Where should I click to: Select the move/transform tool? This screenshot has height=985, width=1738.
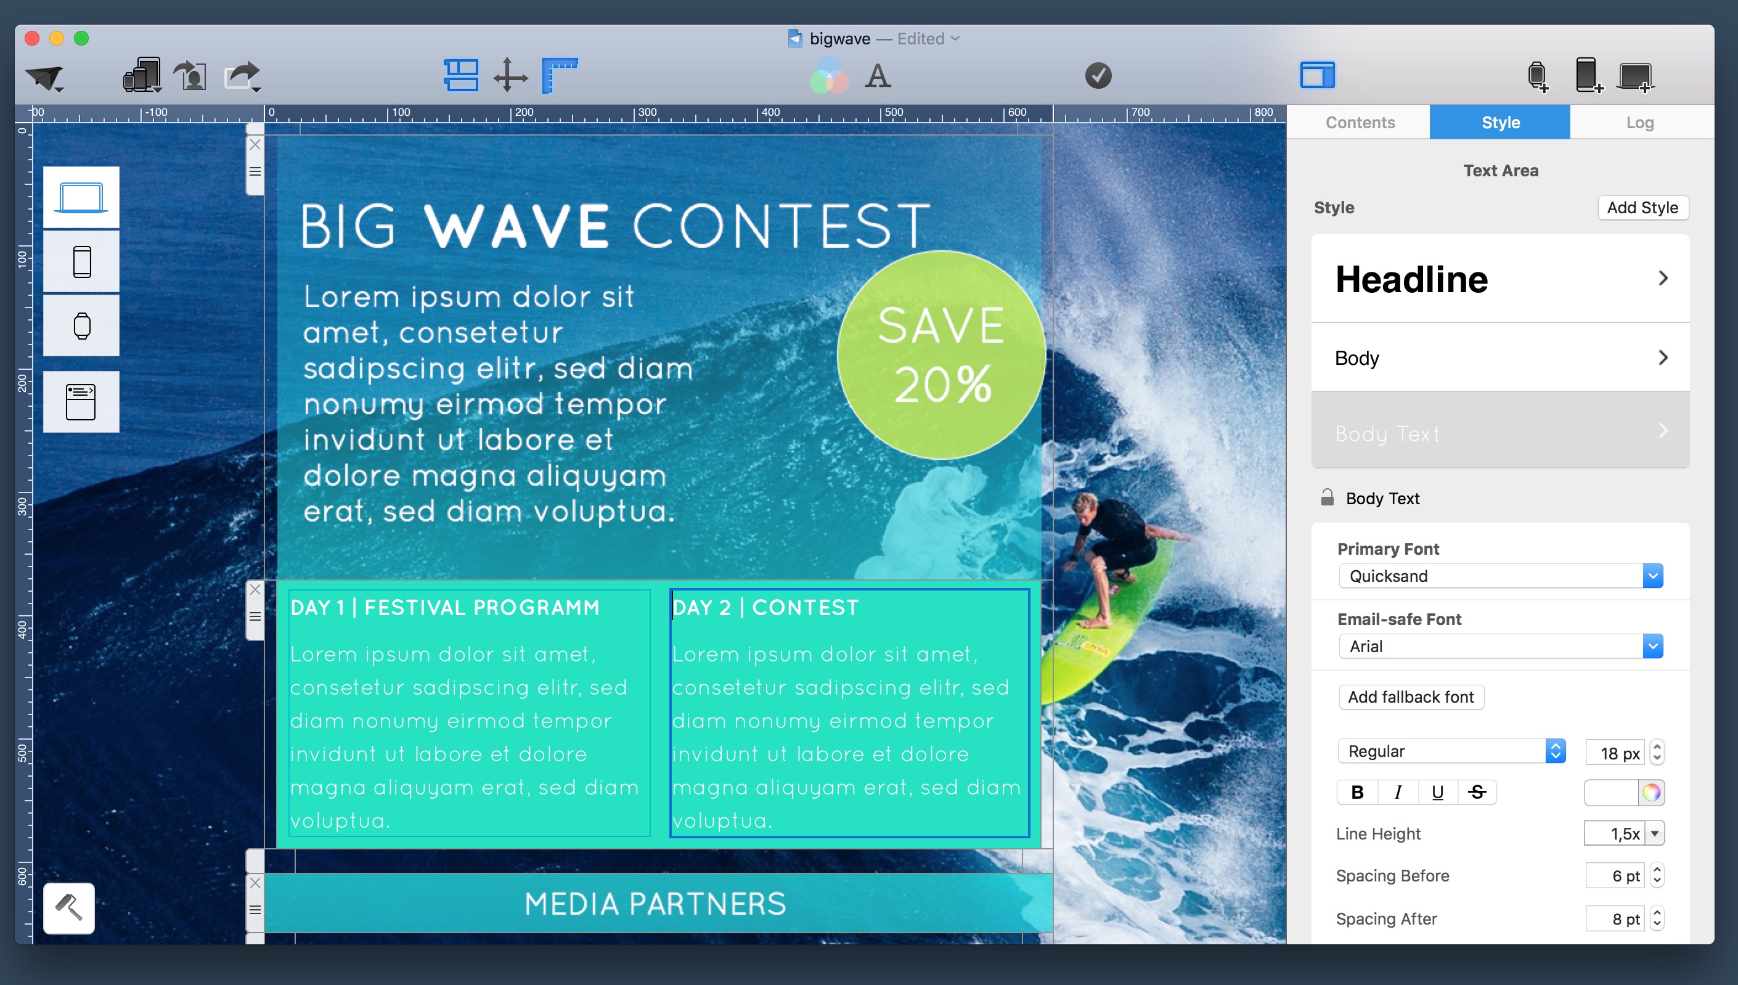click(x=511, y=75)
